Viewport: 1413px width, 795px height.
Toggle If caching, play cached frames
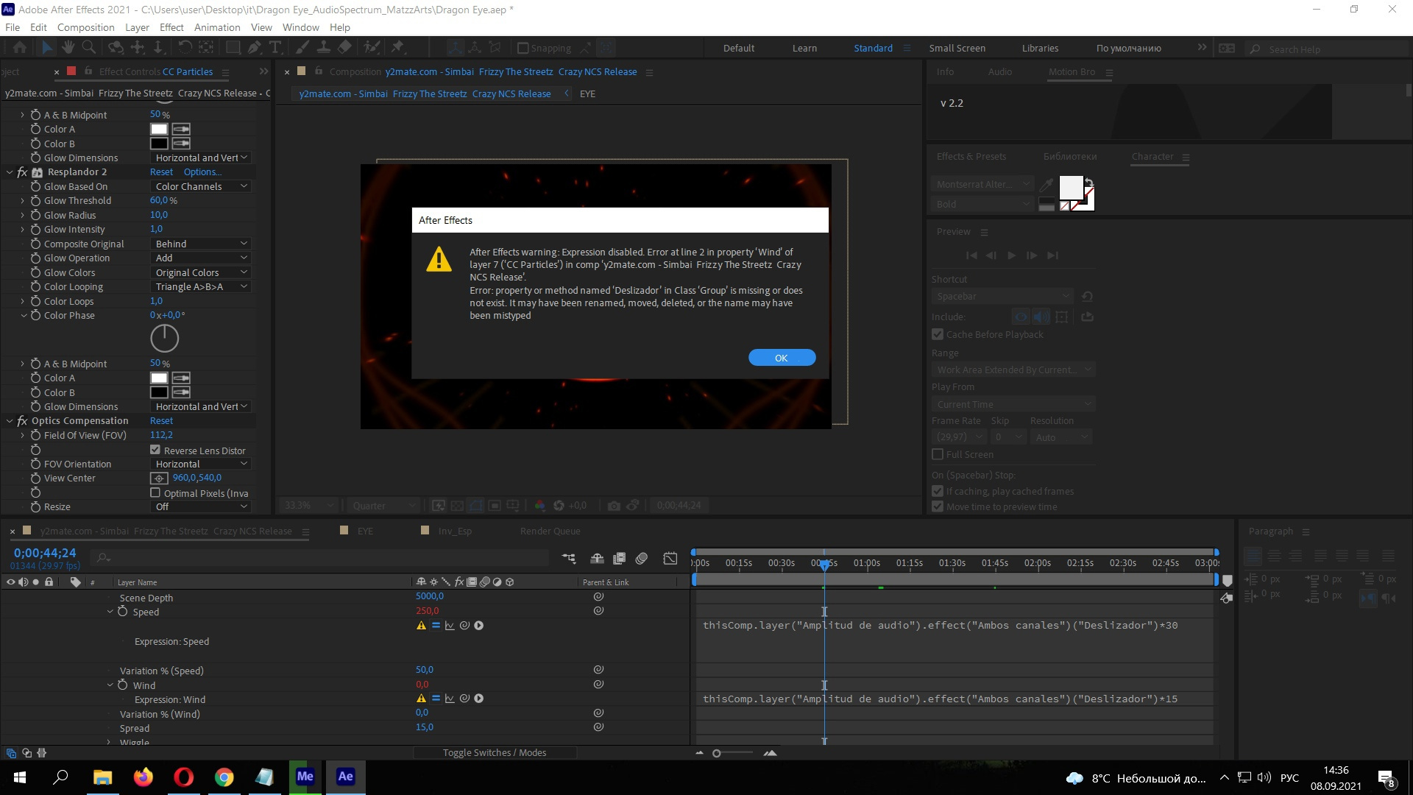(x=938, y=491)
